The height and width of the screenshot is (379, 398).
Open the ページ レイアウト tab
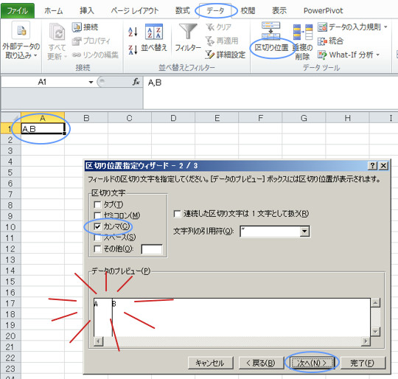(x=135, y=10)
